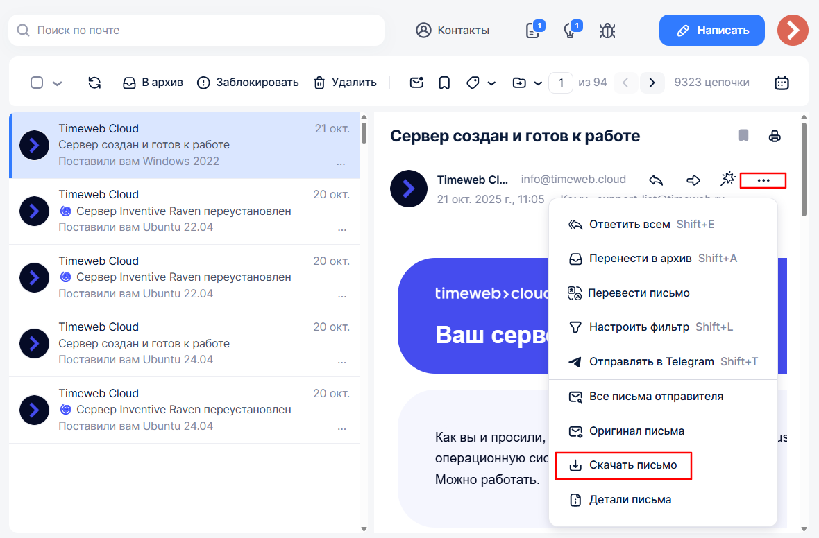
Task: Click the forward arrow icon
Action: click(693, 180)
